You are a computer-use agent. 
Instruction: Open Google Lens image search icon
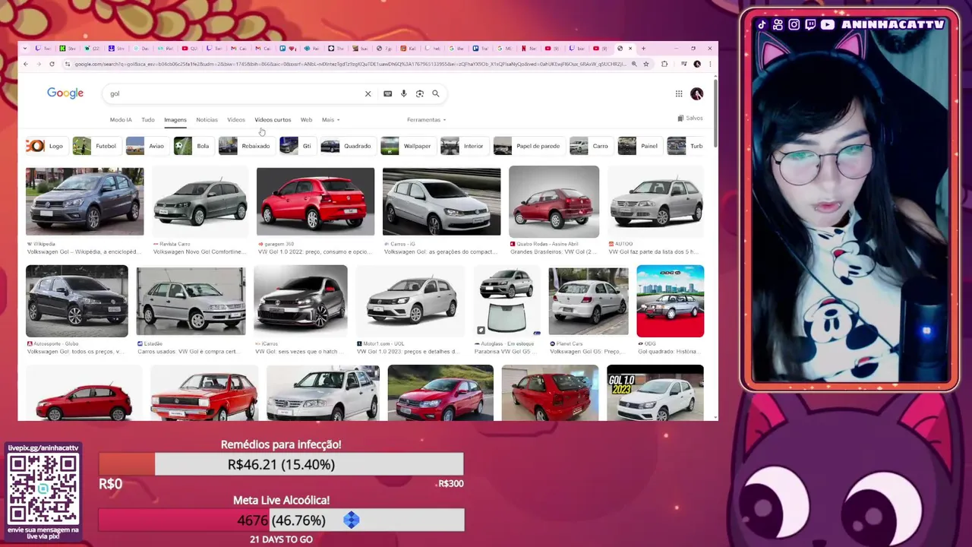419,93
